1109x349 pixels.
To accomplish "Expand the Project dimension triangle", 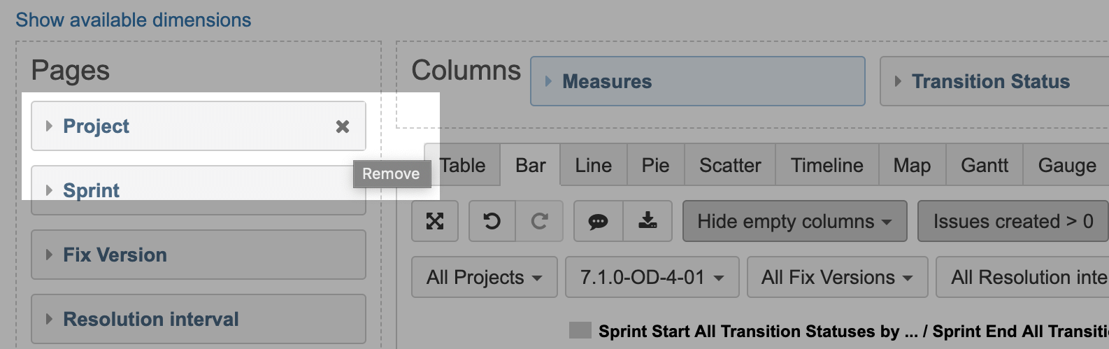I will coord(49,126).
